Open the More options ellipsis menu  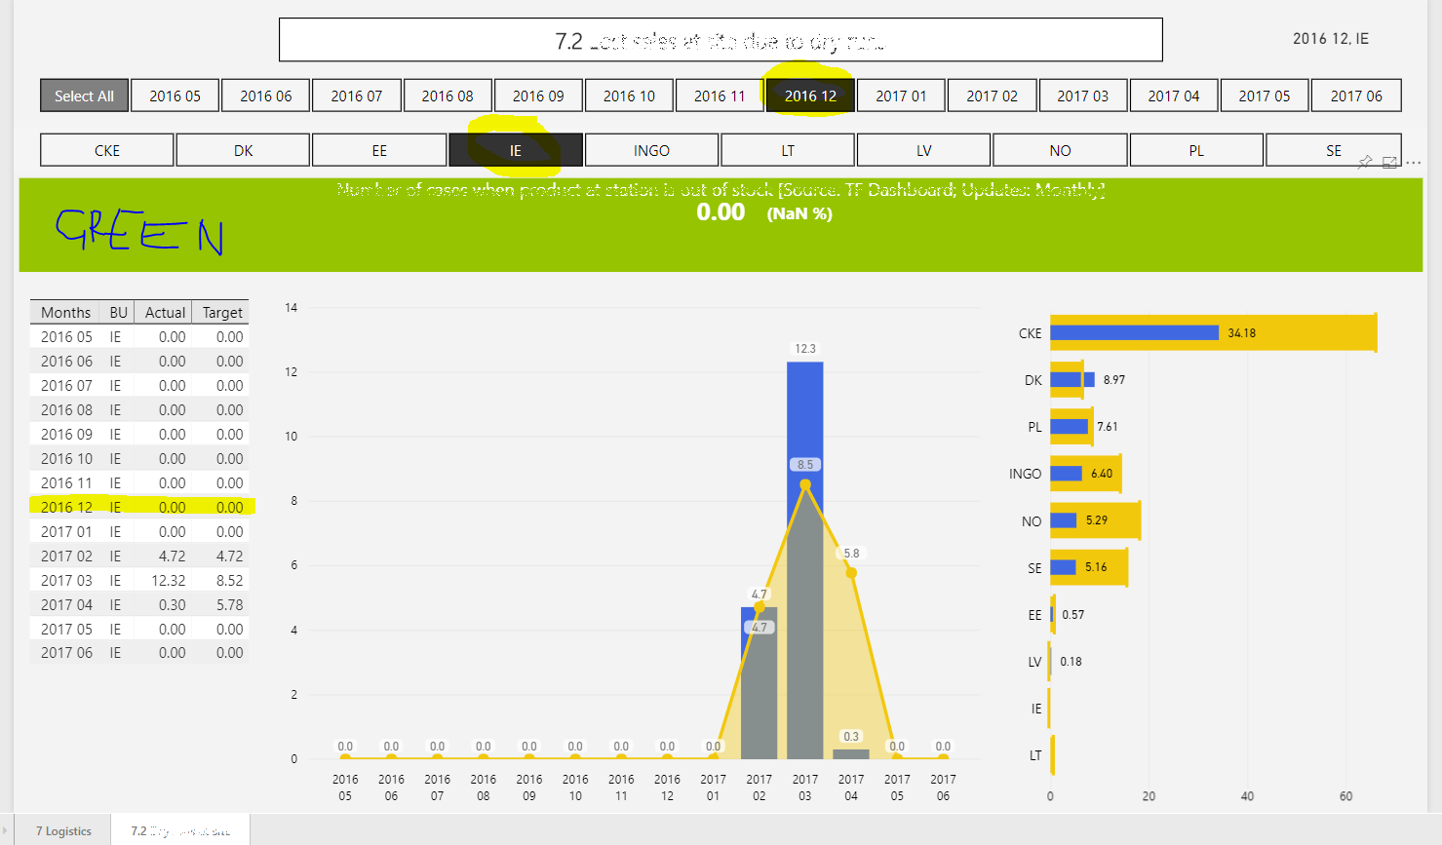(x=1414, y=163)
